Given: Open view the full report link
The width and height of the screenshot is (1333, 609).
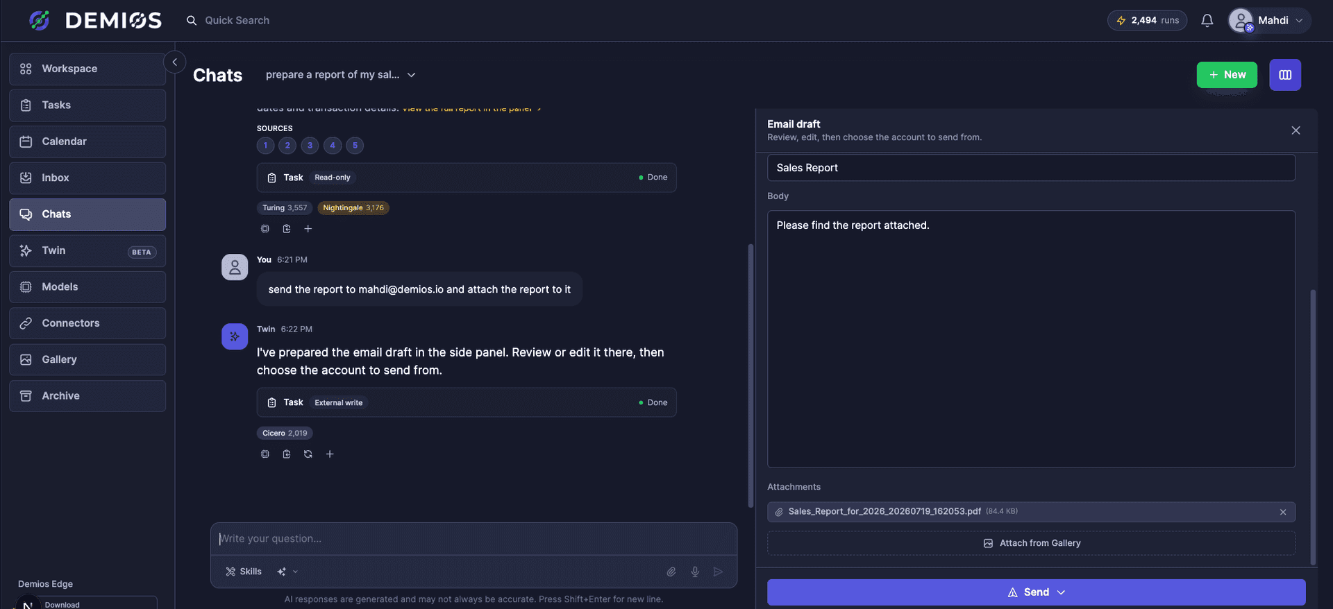Looking at the screenshot, I should [471, 109].
